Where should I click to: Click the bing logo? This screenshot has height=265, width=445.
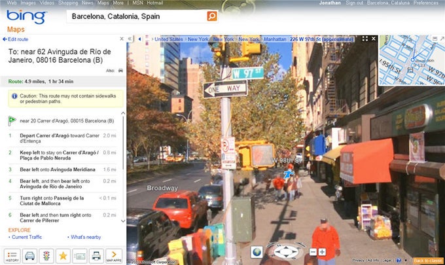coord(26,17)
